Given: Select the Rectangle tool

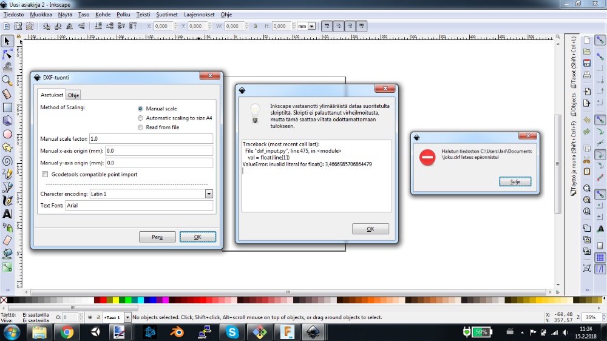Looking at the screenshot, I should click(x=7, y=107).
